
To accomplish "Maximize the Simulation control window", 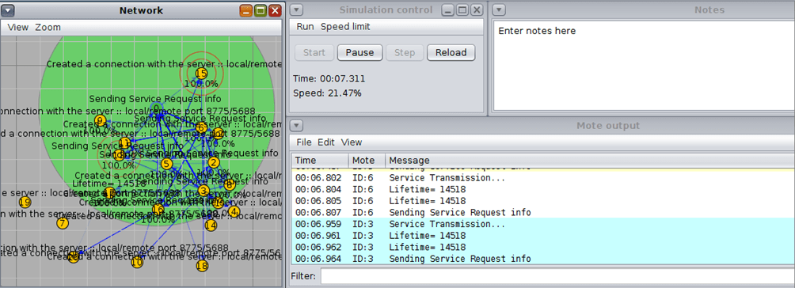I will [462, 10].
